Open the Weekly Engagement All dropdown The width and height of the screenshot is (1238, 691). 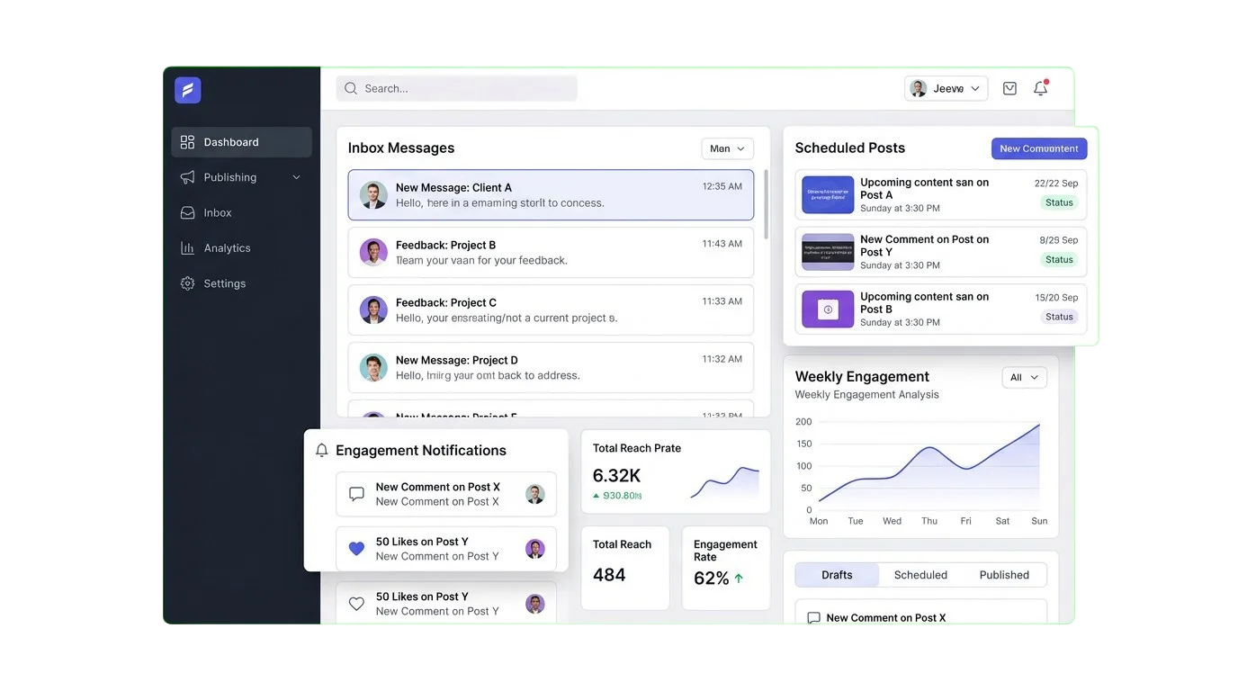[1024, 377]
